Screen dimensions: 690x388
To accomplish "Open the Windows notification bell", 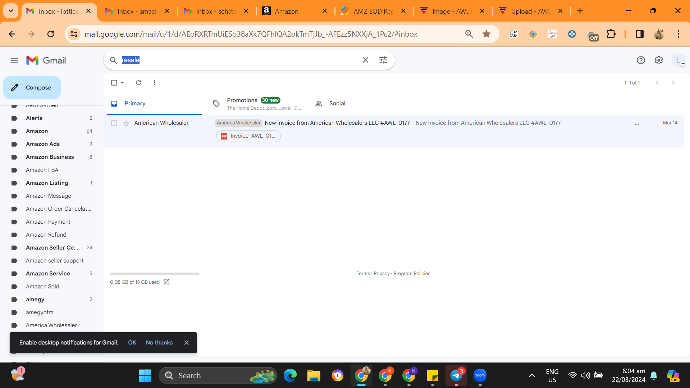I will (654, 375).
